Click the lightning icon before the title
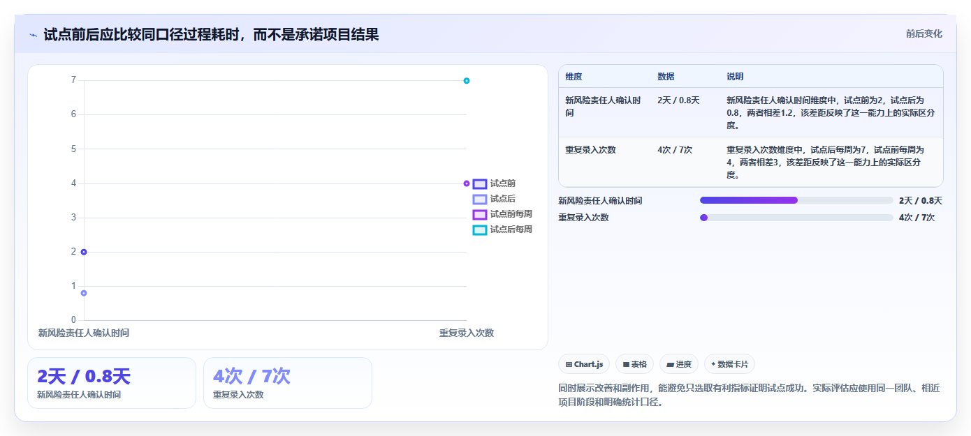This screenshot has width=971, height=436. click(x=34, y=35)
